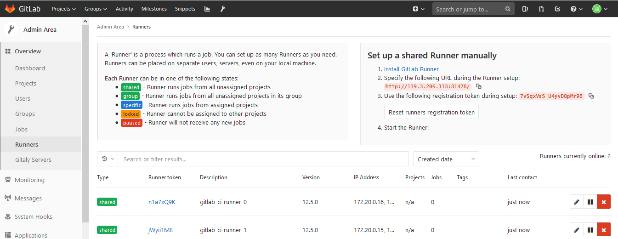
Task: Open the instance statistics chart icon
Action: pyautogui.click(x=207, y=9)
